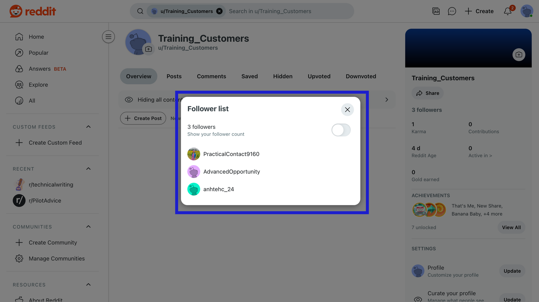Toggle the Show your follower count switch

point(341,130)
